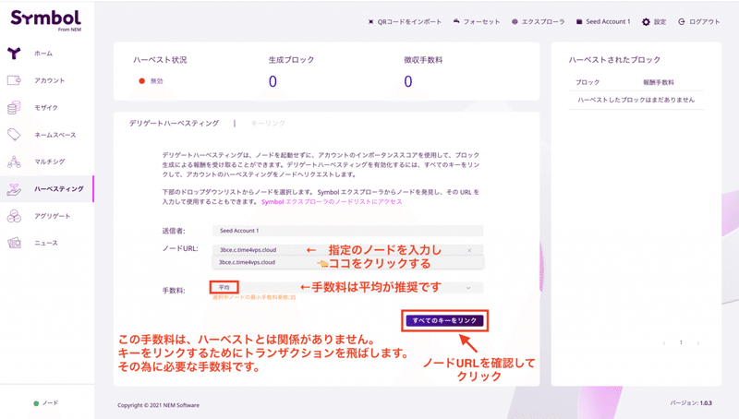Go to アグリゲート menu item
739x419 pixels.
point(53,216)
